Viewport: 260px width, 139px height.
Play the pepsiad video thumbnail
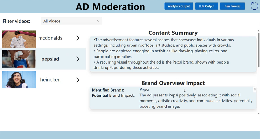click(x=19, y=59)
